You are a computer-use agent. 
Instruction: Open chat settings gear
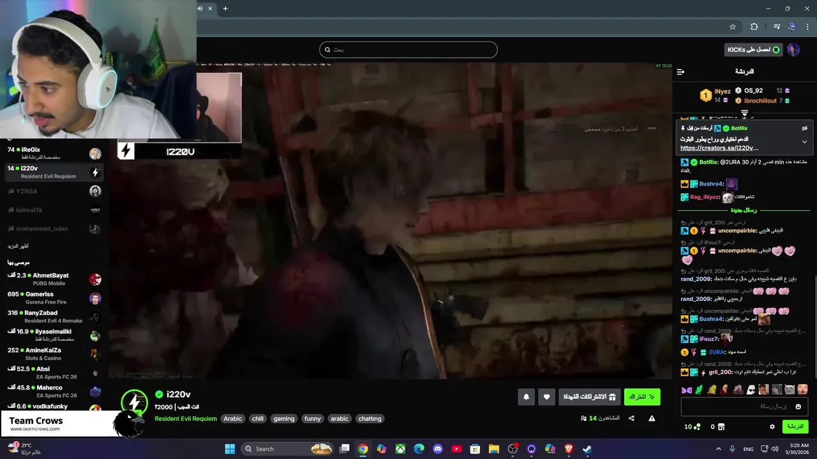click(772, 426)
